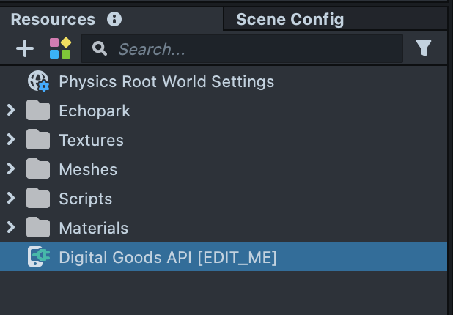Click the Physics Root World Settings globe icon

point(38,81)
